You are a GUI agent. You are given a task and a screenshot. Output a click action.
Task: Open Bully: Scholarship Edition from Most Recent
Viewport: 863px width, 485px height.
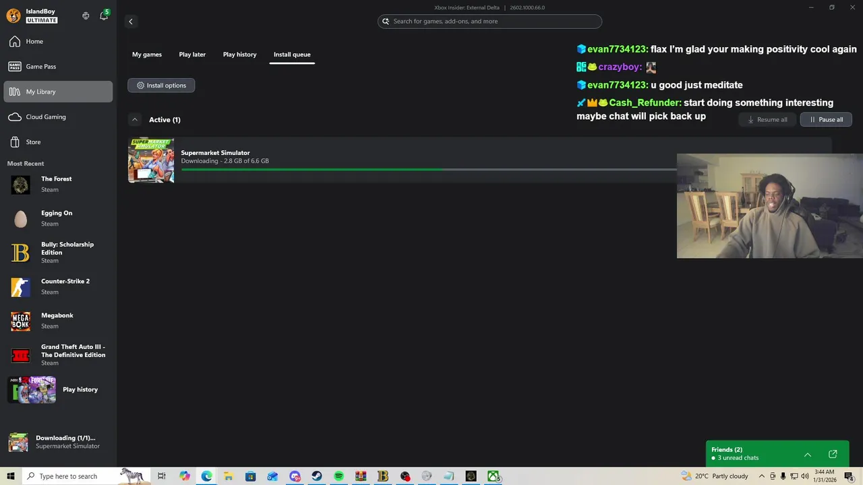coord(58,253)
